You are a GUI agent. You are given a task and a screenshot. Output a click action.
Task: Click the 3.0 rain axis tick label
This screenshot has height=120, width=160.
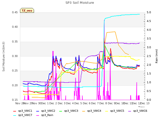pyautogui.click(x=149, y=47)
